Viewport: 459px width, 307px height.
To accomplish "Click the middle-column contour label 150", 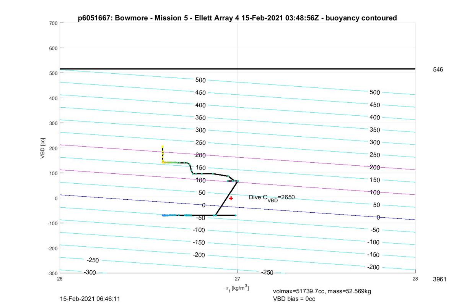I will (x=200, y=168).
